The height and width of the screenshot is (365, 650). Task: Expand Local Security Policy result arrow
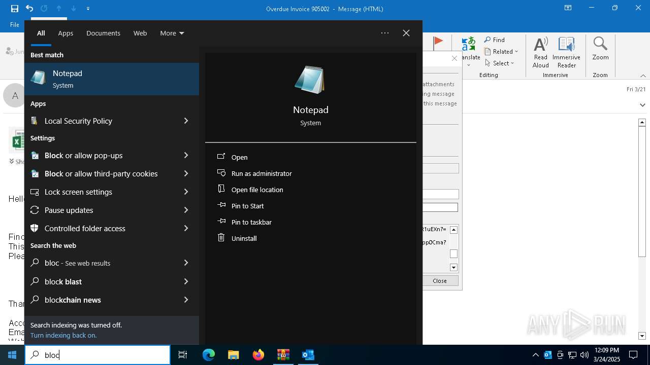click(x=186, y=121)
